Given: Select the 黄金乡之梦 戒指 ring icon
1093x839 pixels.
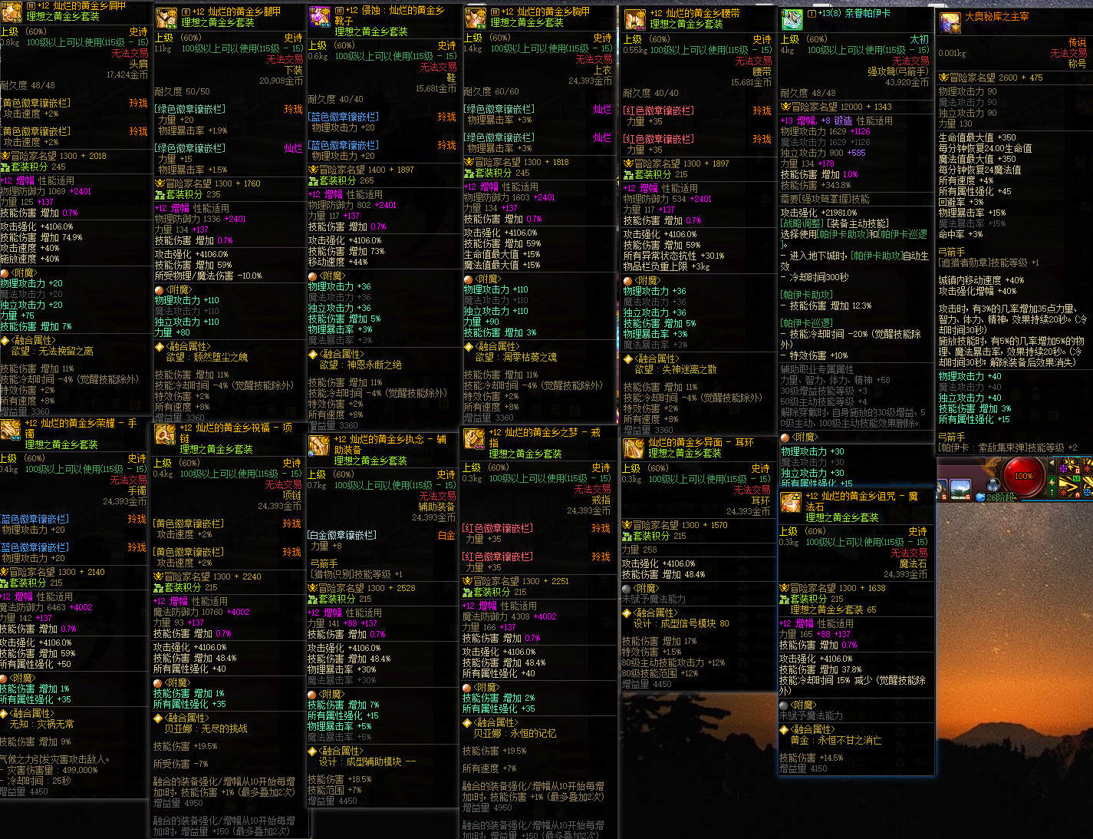Looking at the screenshot, I should (x=475, y=439).
